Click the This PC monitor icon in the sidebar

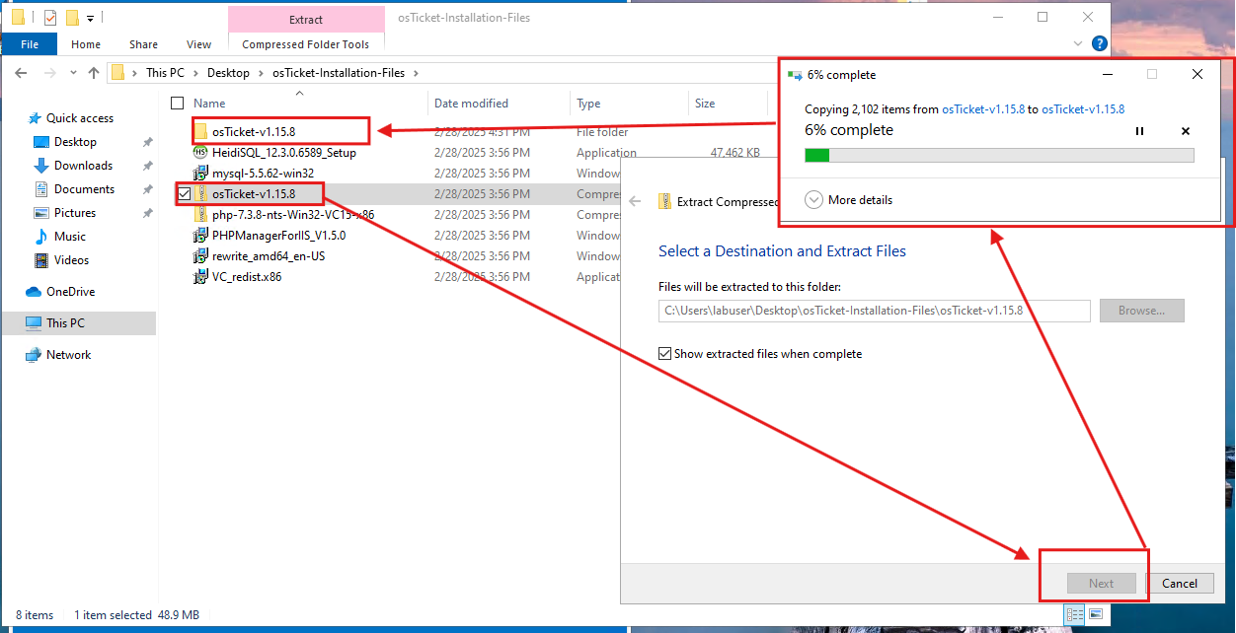(x=34, y=323)
